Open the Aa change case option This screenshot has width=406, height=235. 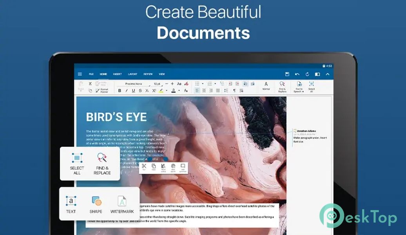coord(179,83)
